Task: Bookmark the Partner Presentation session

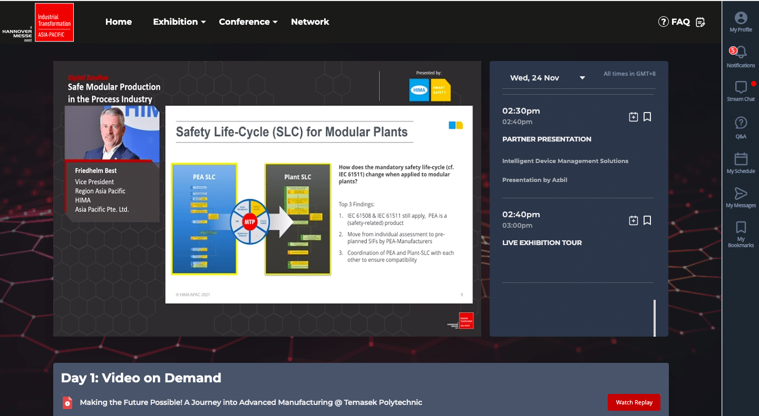Action: coord(647,117)
